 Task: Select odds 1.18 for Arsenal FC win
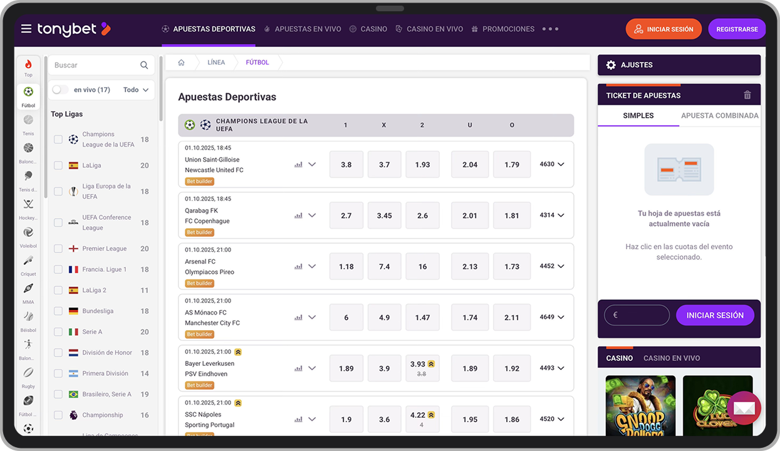point(346,266)
